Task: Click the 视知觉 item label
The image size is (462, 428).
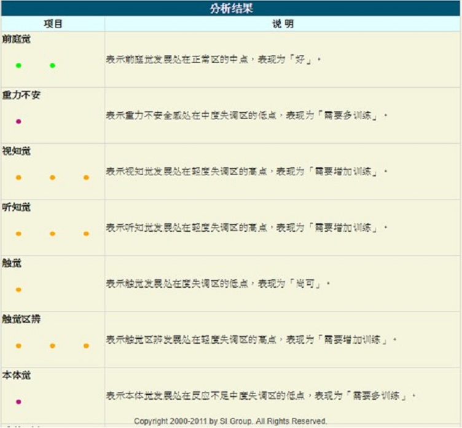Action: 17,151
